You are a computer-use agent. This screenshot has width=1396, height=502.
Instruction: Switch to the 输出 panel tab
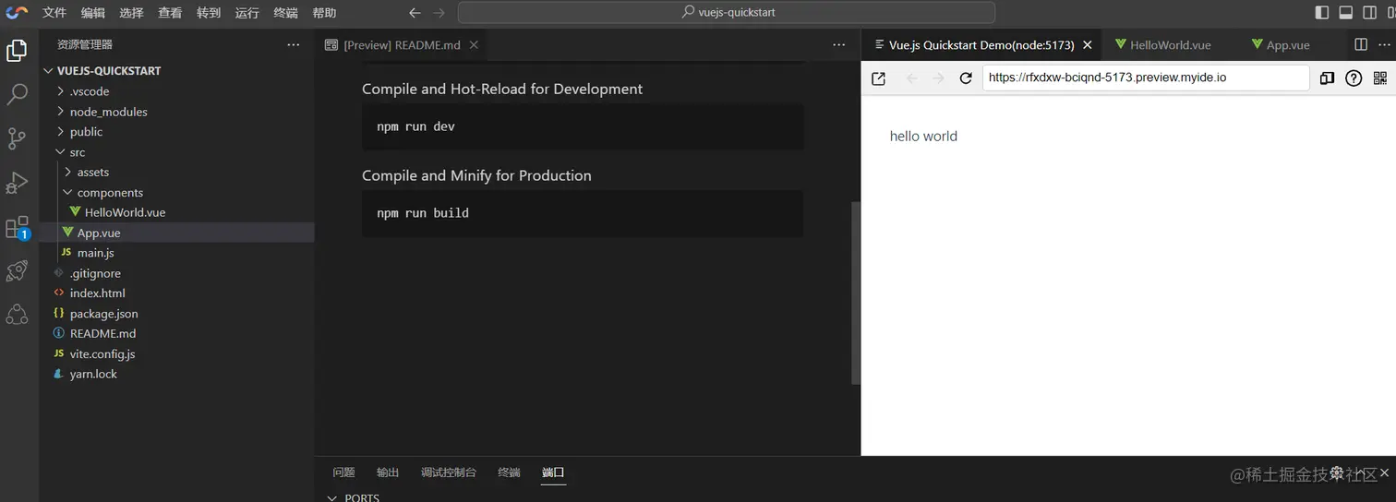pyautogui.click(x=388, y=472)
